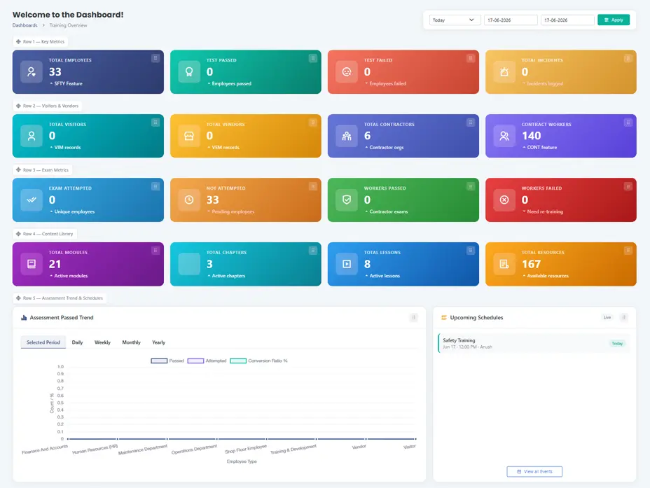This screenshot has height=488, width=650.
Task: Click the Row 2 — Visitors & Vendors label
Action: coord(47,106)
